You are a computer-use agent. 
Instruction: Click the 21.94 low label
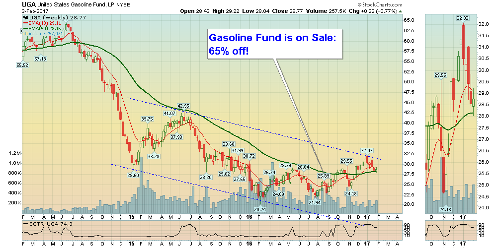[x=315, y=202]
